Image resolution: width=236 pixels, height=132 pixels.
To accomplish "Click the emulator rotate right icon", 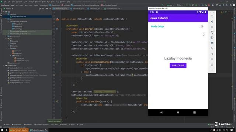I will 212,38.
